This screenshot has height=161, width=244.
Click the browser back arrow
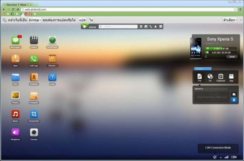(4, 9)
